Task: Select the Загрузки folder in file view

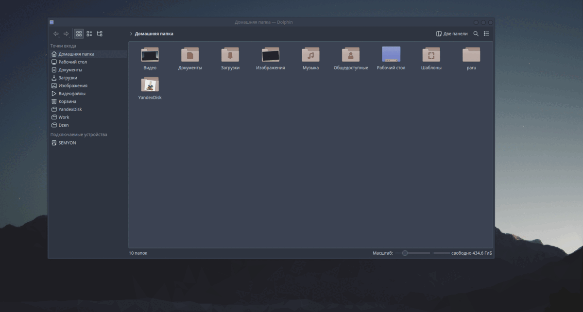Action: point(230,55)
